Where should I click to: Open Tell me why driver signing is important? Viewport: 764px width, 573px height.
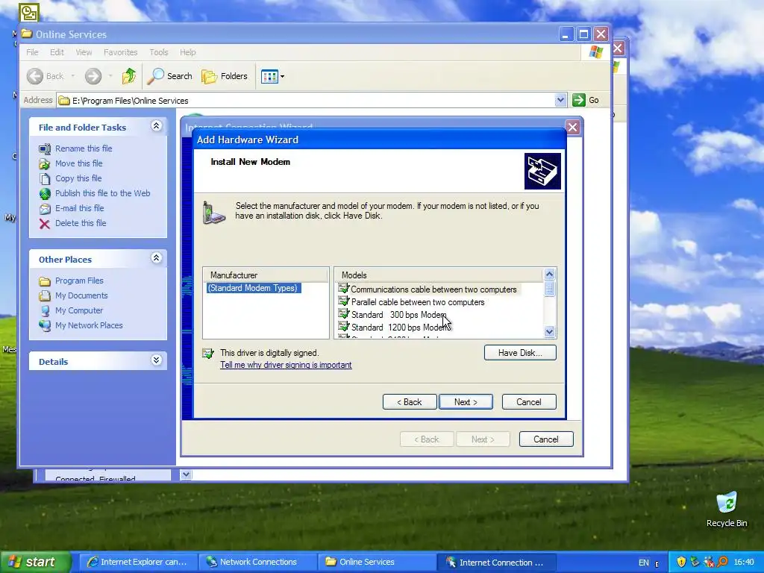click(286, 365)
